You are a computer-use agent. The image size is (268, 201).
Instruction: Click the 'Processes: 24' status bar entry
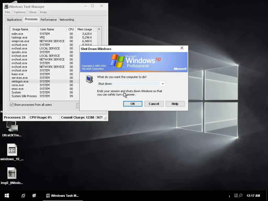[x=15, y=118]
